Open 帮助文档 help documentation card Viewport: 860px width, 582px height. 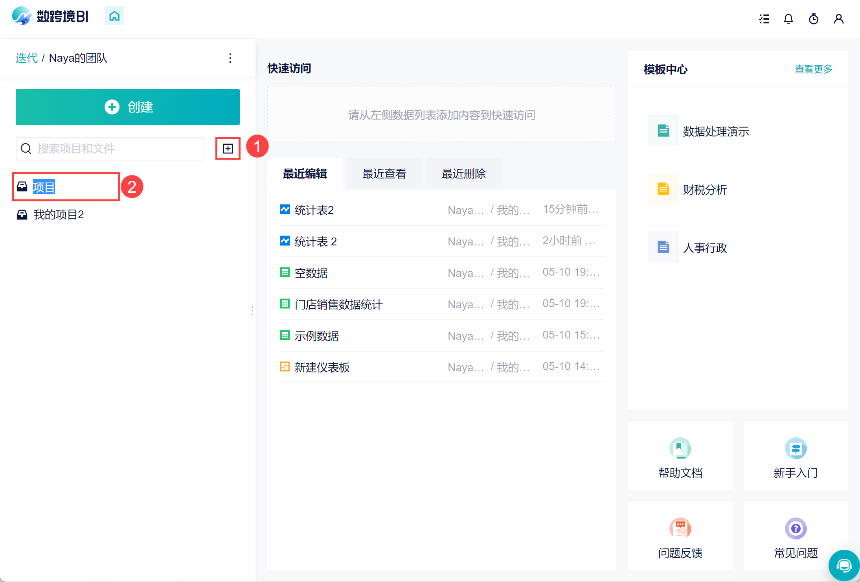(x=680, y=456)
